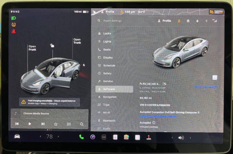The width and height of the screenshot is (233, 154).
Task: Raise volume with the right chevron
Action: coord(190,138)
